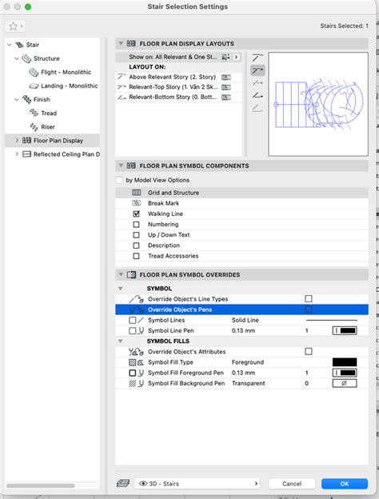Select the highlighted second layout icon beside preview
This screenshot has width=379, height=499.
point(257,70)
